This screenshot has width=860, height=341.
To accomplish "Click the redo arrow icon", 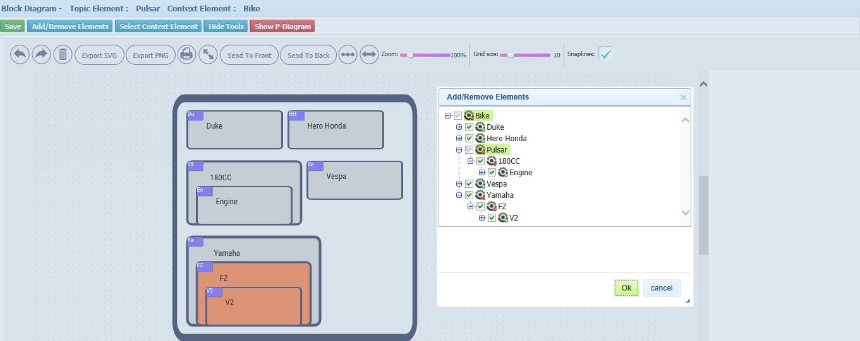I will pyautogui.click(x=41, y=54).
